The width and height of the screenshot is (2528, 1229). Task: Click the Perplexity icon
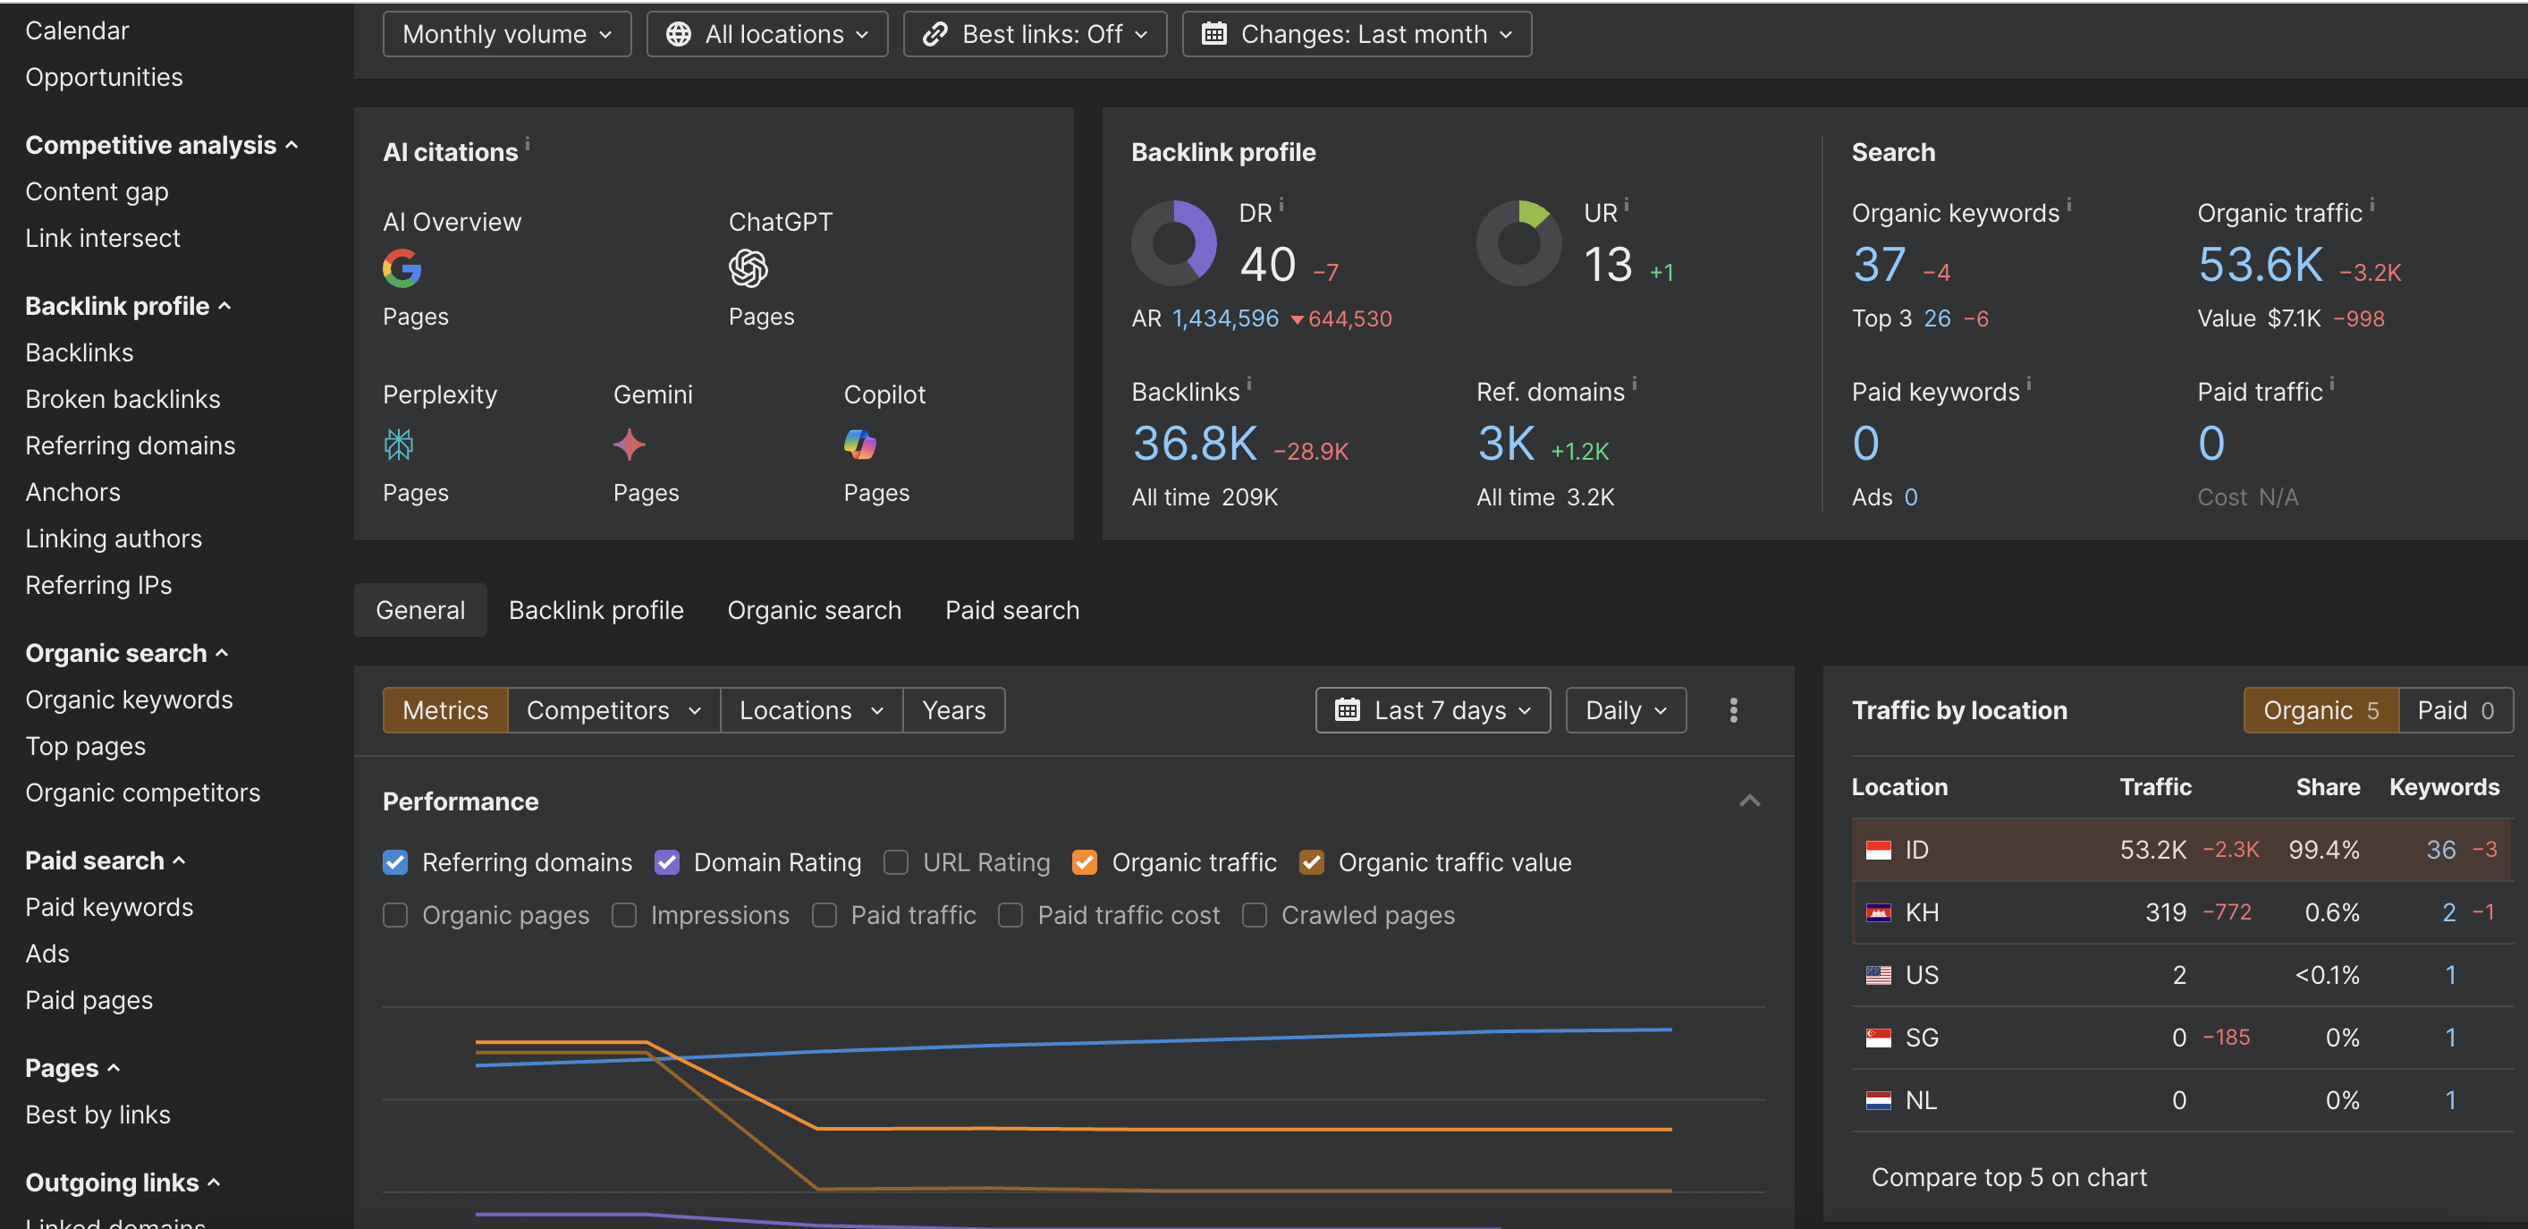[x=399, y=445]
